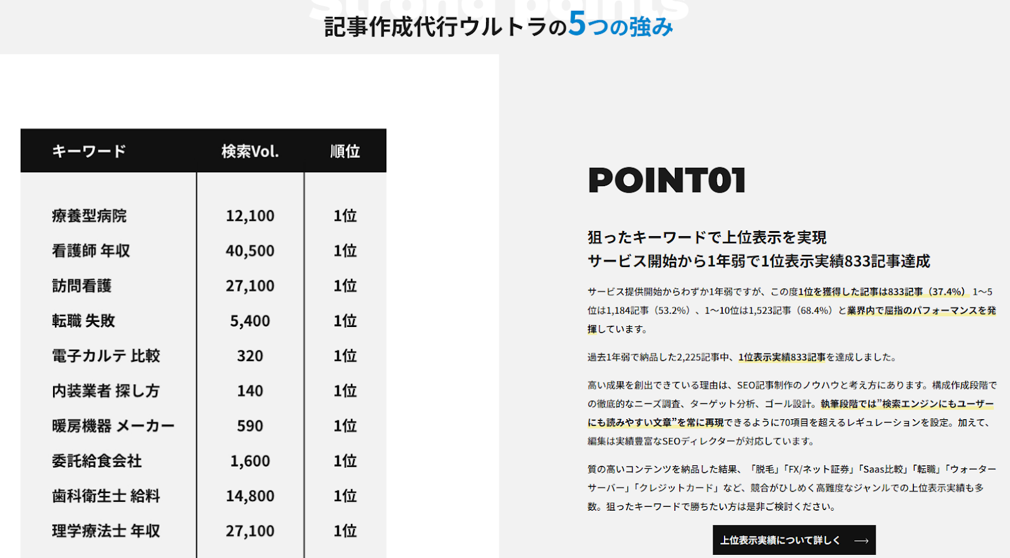
Task: Click the search volume value 590
Action: 250,426
